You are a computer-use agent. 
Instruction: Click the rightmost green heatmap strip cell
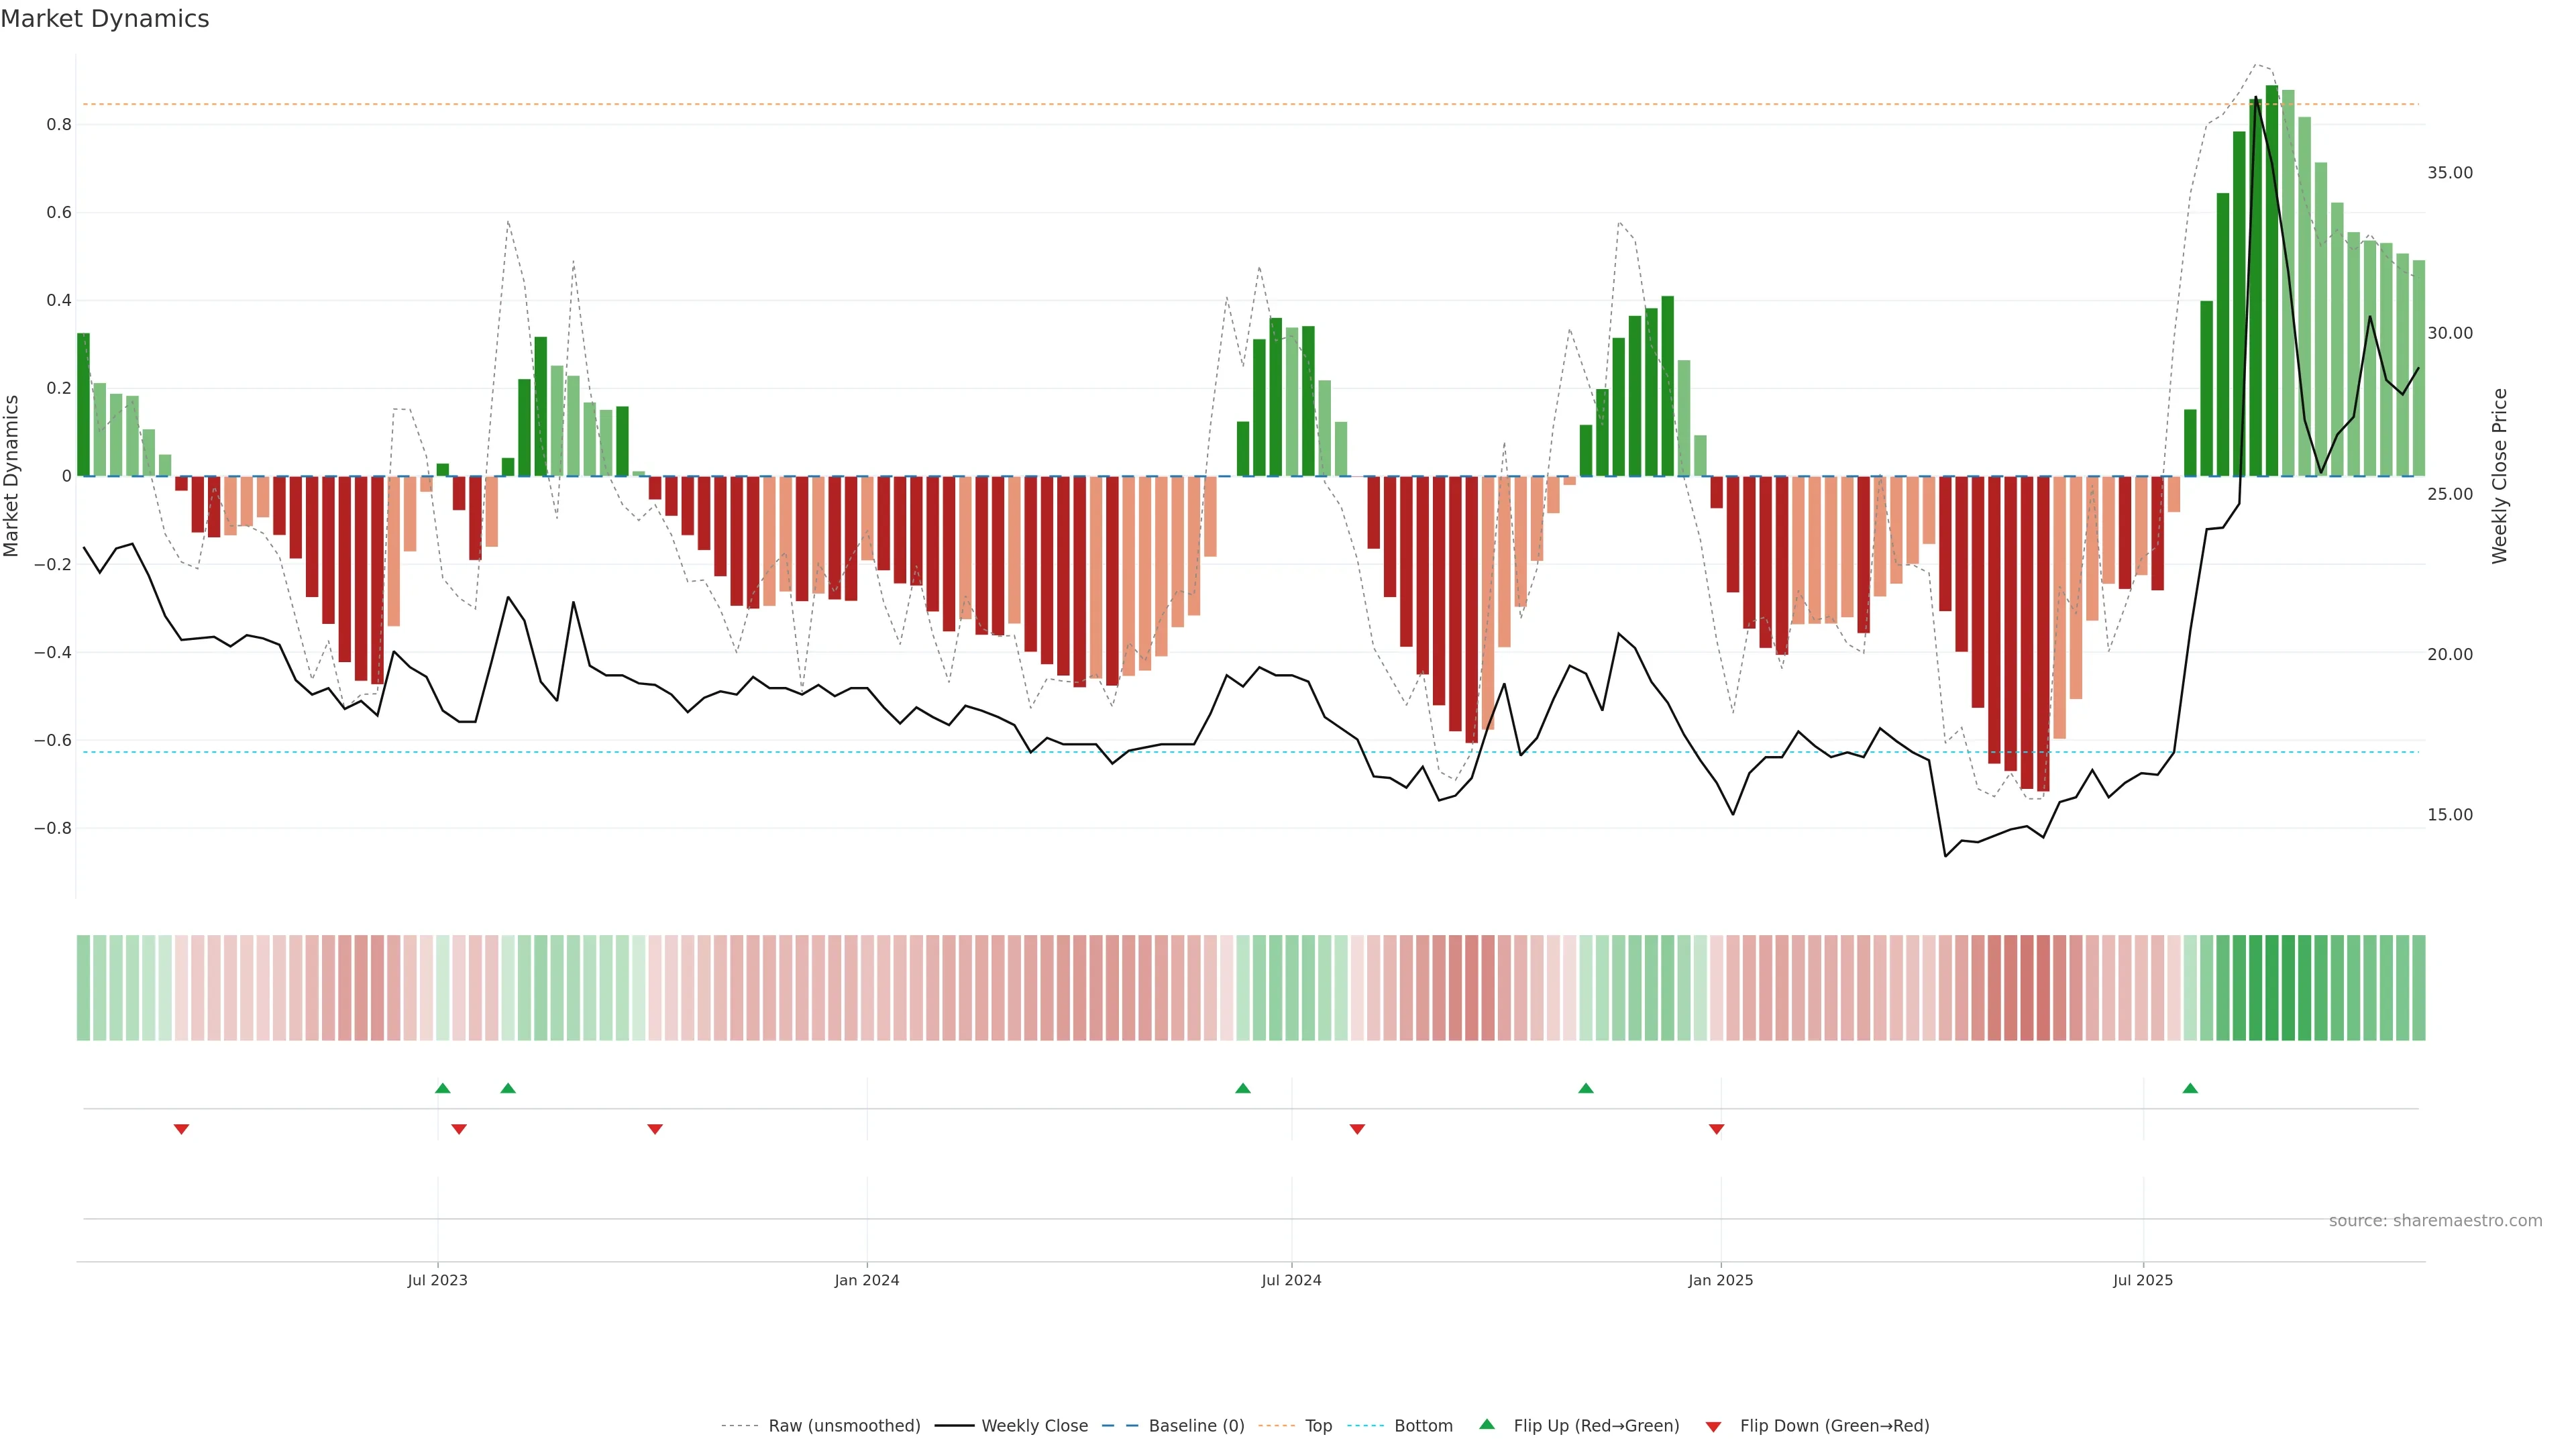coord(2418,987)
